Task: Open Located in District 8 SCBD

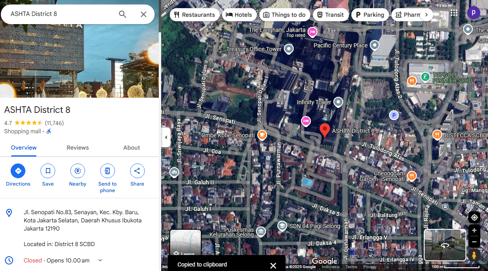Action: pos(59,244)
